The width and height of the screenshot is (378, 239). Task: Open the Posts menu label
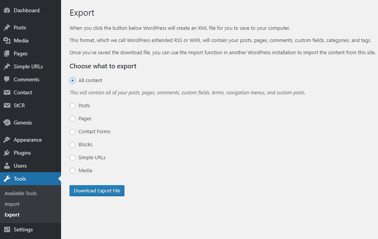tap(20, 27)
